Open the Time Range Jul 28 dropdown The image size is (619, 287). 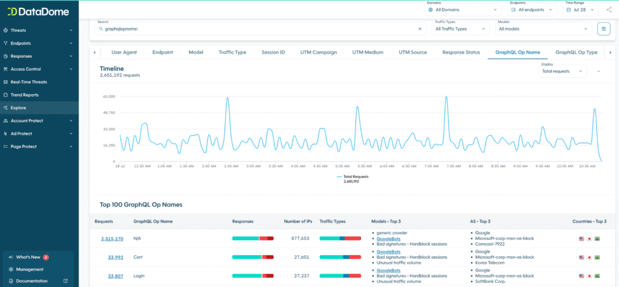pyautogui.click(x=580, y=10)
